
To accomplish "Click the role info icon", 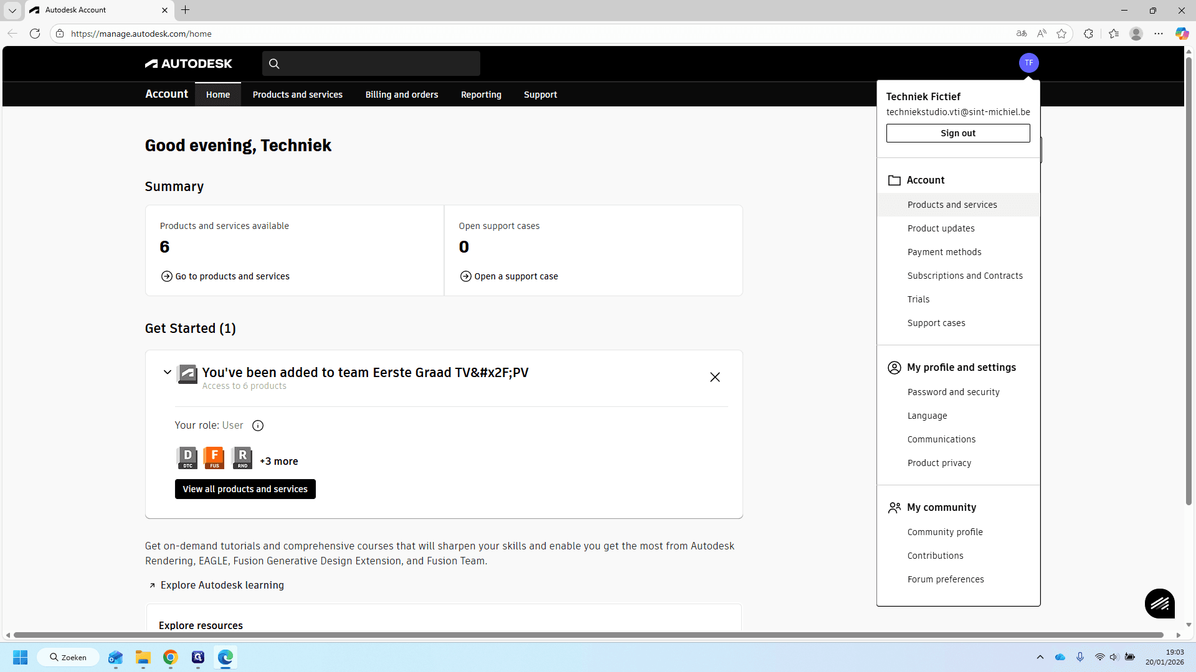I will [x=258, y=426].
